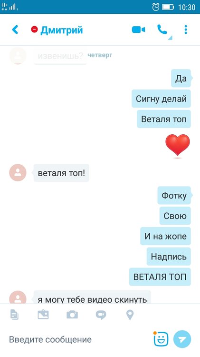Open contact profile by tapping Дмитрий name
This screenshot has height=357, width=200.
pyautogui.click(x=62, y=30)
